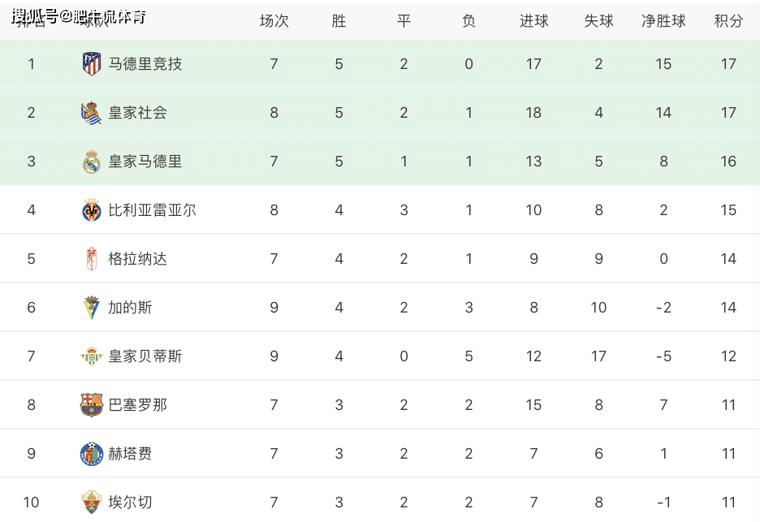The image size is (760, 522).
Task: Open the 马德里竞技 team link
Action: pos(145,64)
